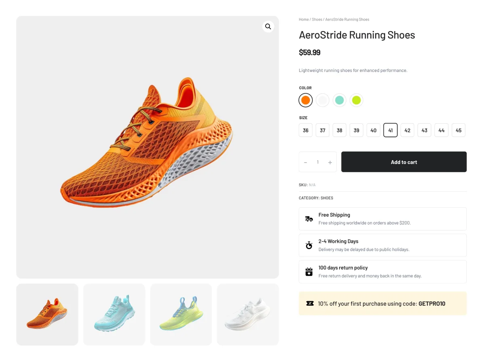Select the orange color swatch
The height and width of the screenshot is (361, 485).
(306, 100)
